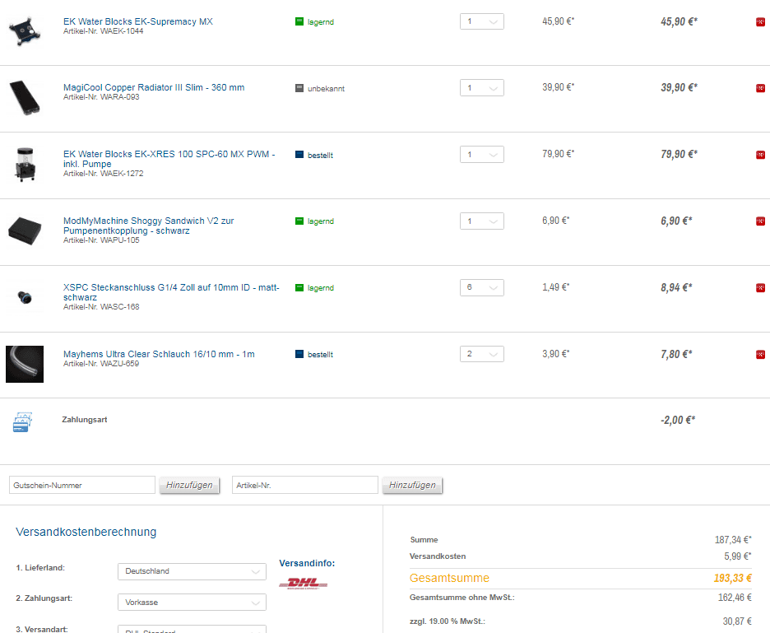This screenshot has width=770, height=633.
Task: Click the Zahlungsart discount '-2,00 €'
Action: (678, 420)
